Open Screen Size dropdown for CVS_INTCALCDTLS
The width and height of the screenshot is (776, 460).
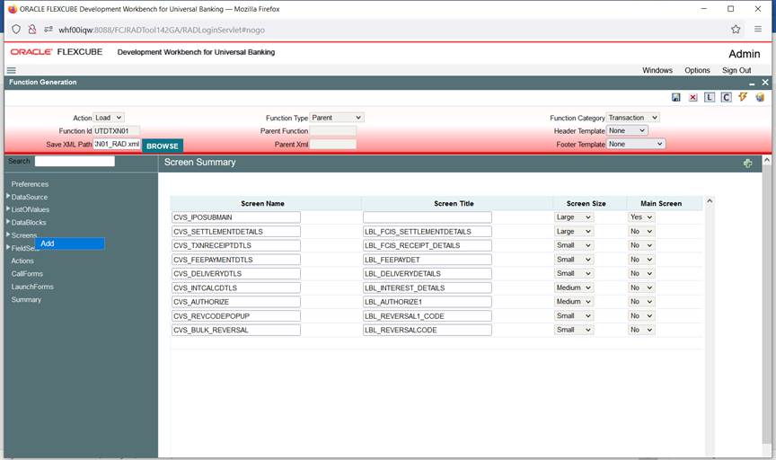pos(574,287)
